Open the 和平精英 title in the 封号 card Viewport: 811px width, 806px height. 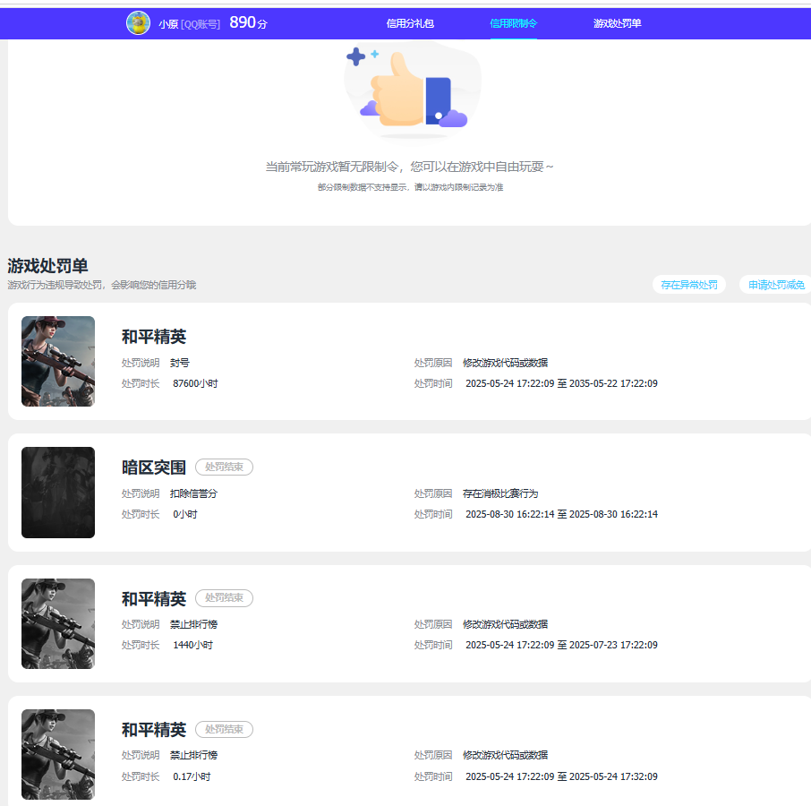coord(154,337)
